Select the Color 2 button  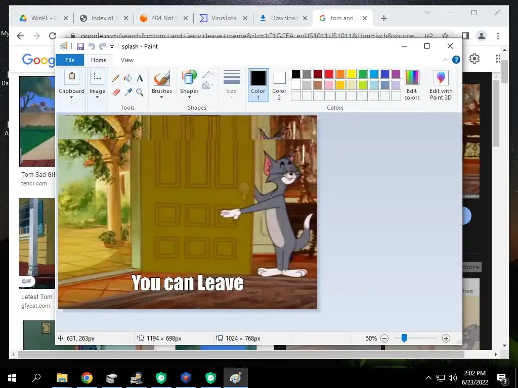(279, 84)
